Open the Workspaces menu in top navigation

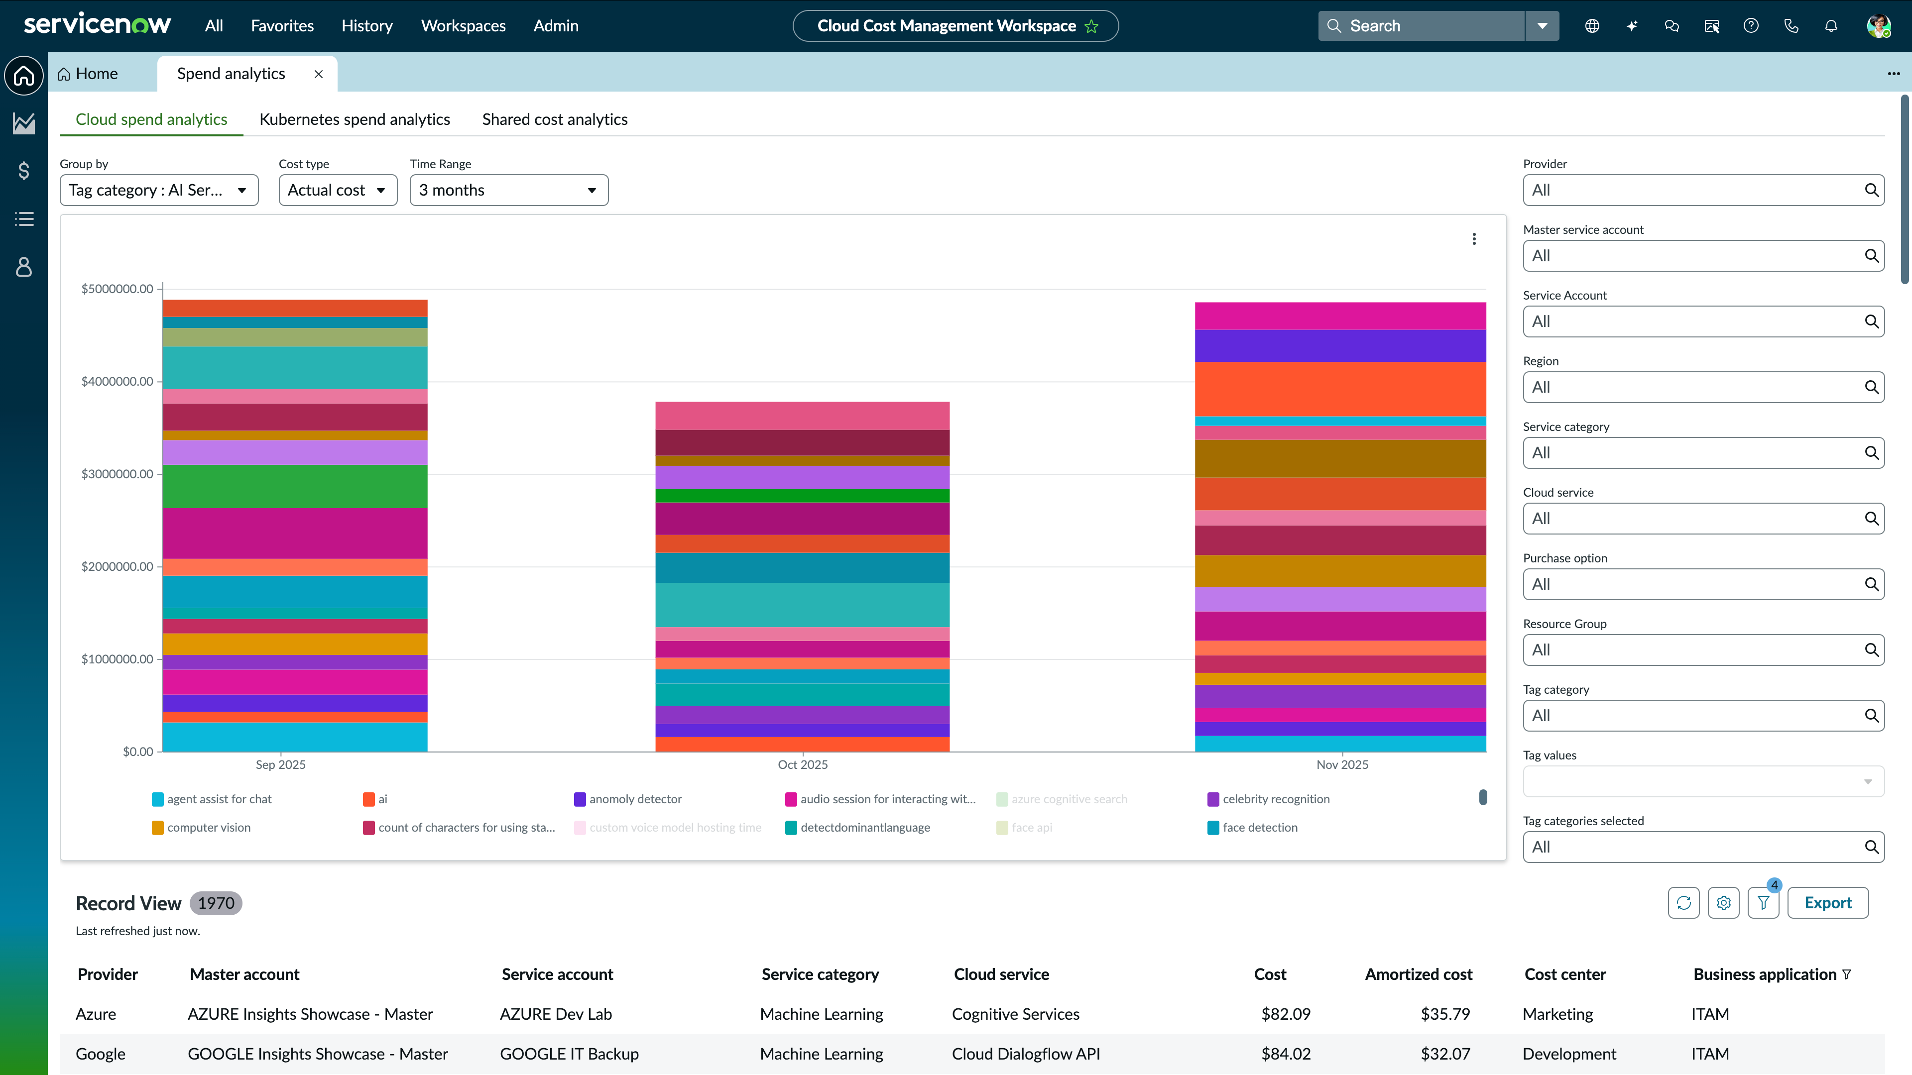(463, 26)
